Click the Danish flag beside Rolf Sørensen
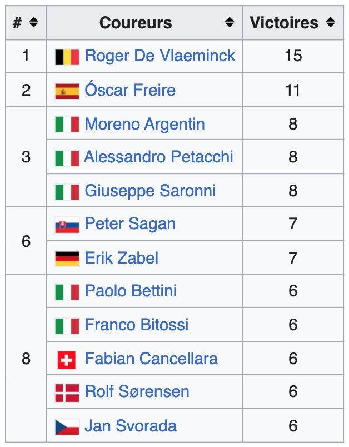Screen dimensions: 349x447 (x=67, y=393)
